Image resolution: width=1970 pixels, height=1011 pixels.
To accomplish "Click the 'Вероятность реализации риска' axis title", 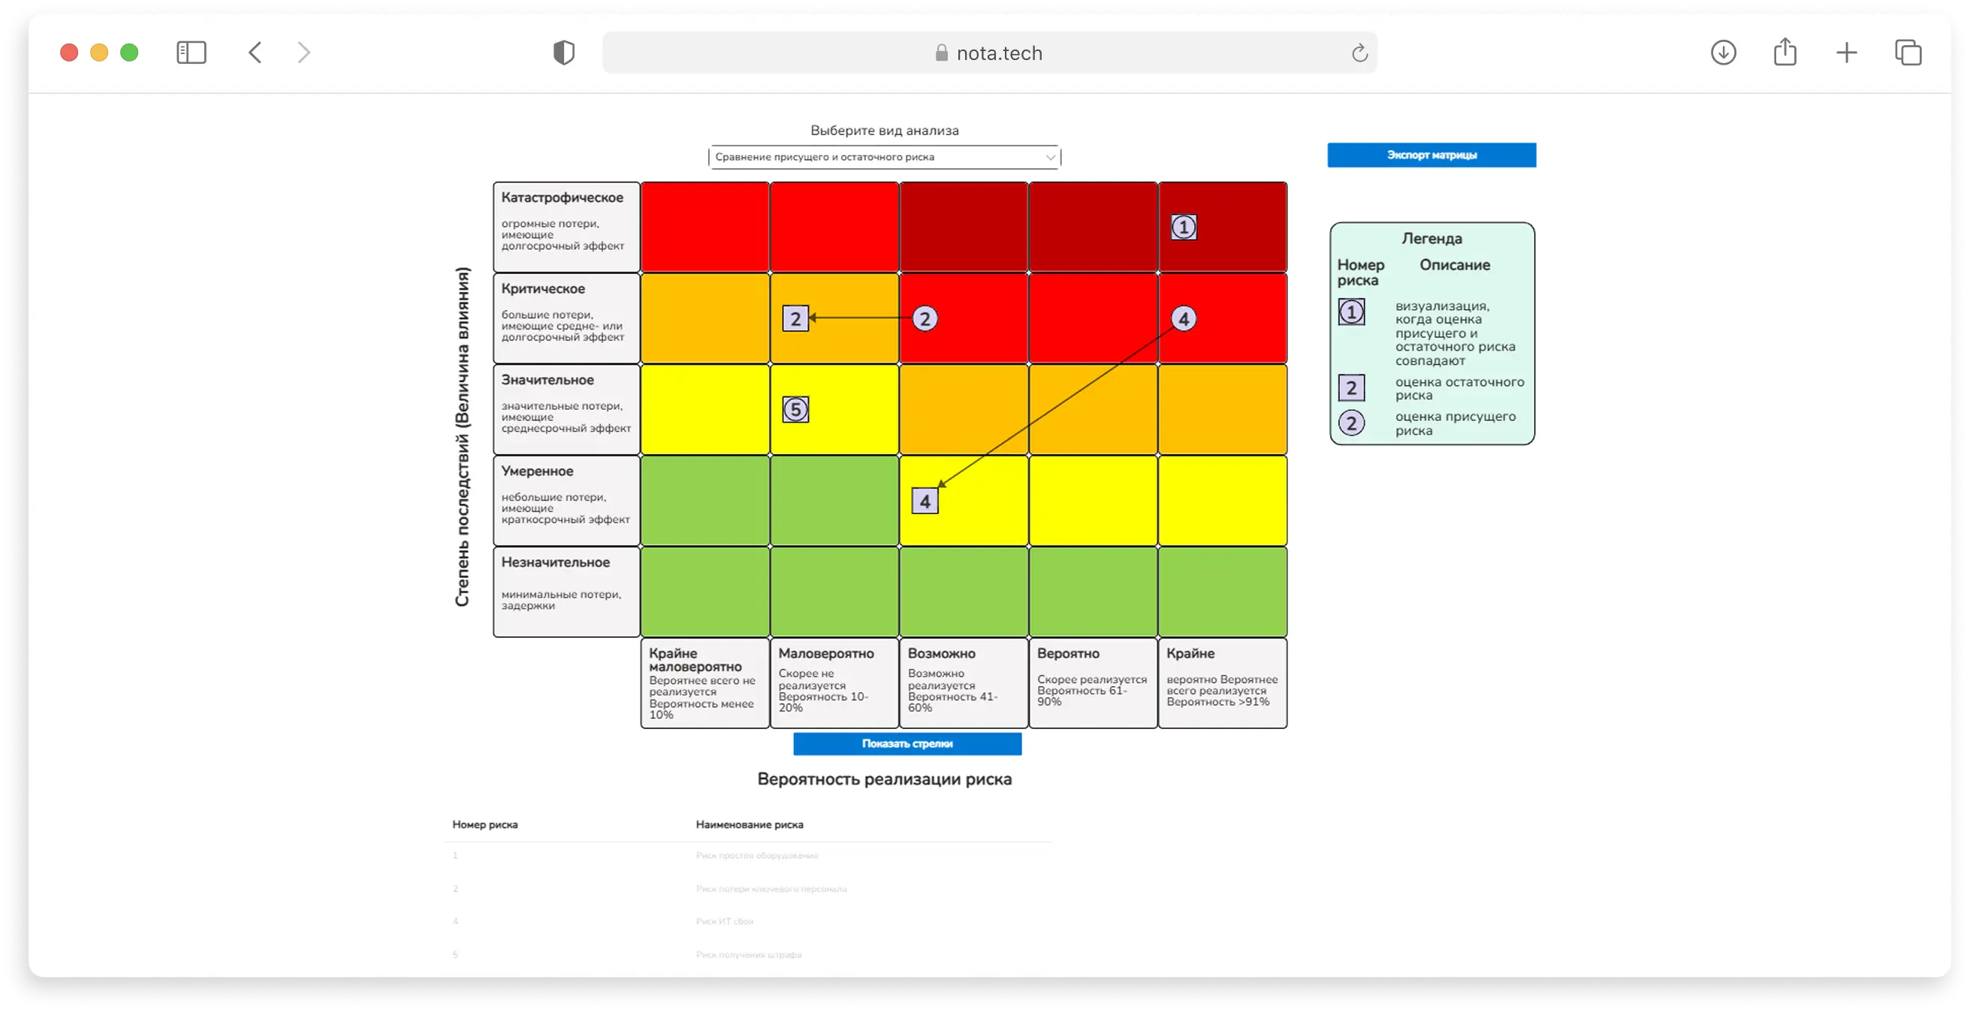I will point(885,780).
